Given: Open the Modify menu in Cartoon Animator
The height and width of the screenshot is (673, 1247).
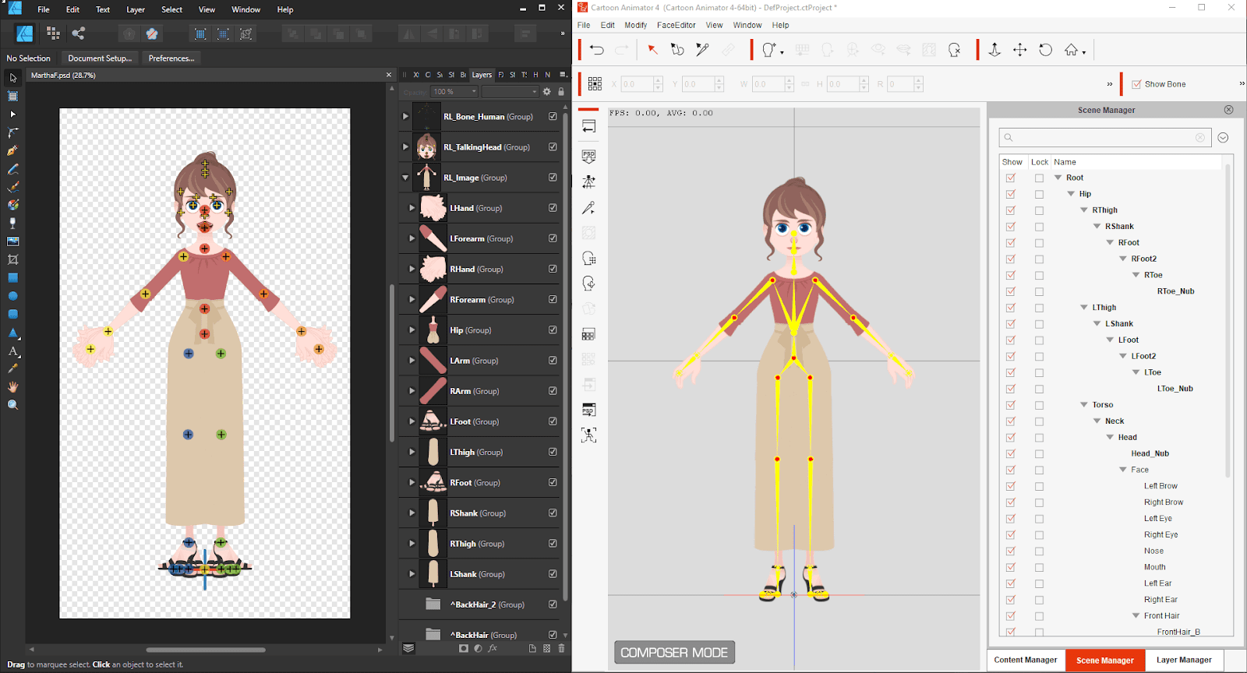Looking at the screenshot, I should (636, 25).
